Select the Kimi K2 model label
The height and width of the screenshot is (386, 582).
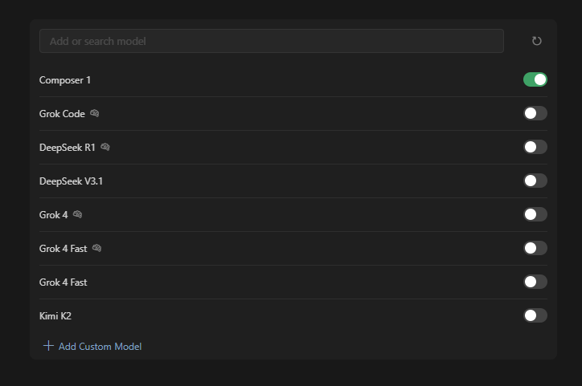55,316
